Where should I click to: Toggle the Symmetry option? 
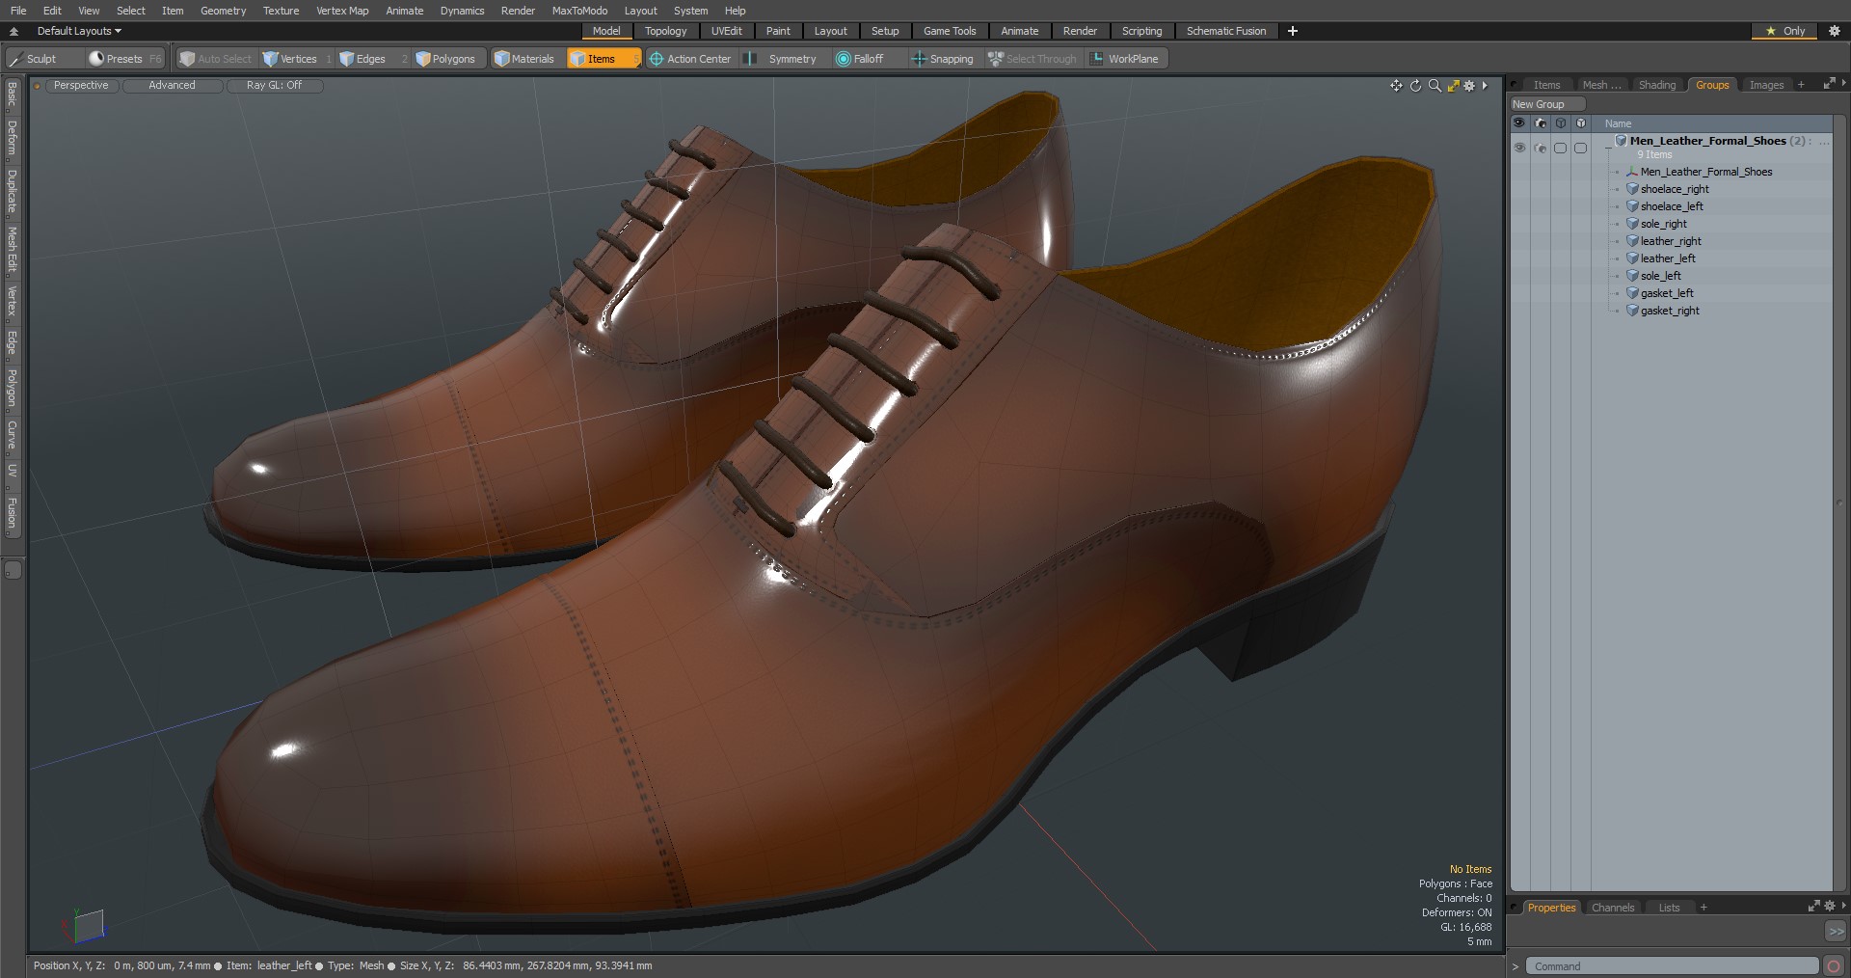pos(783,59)
